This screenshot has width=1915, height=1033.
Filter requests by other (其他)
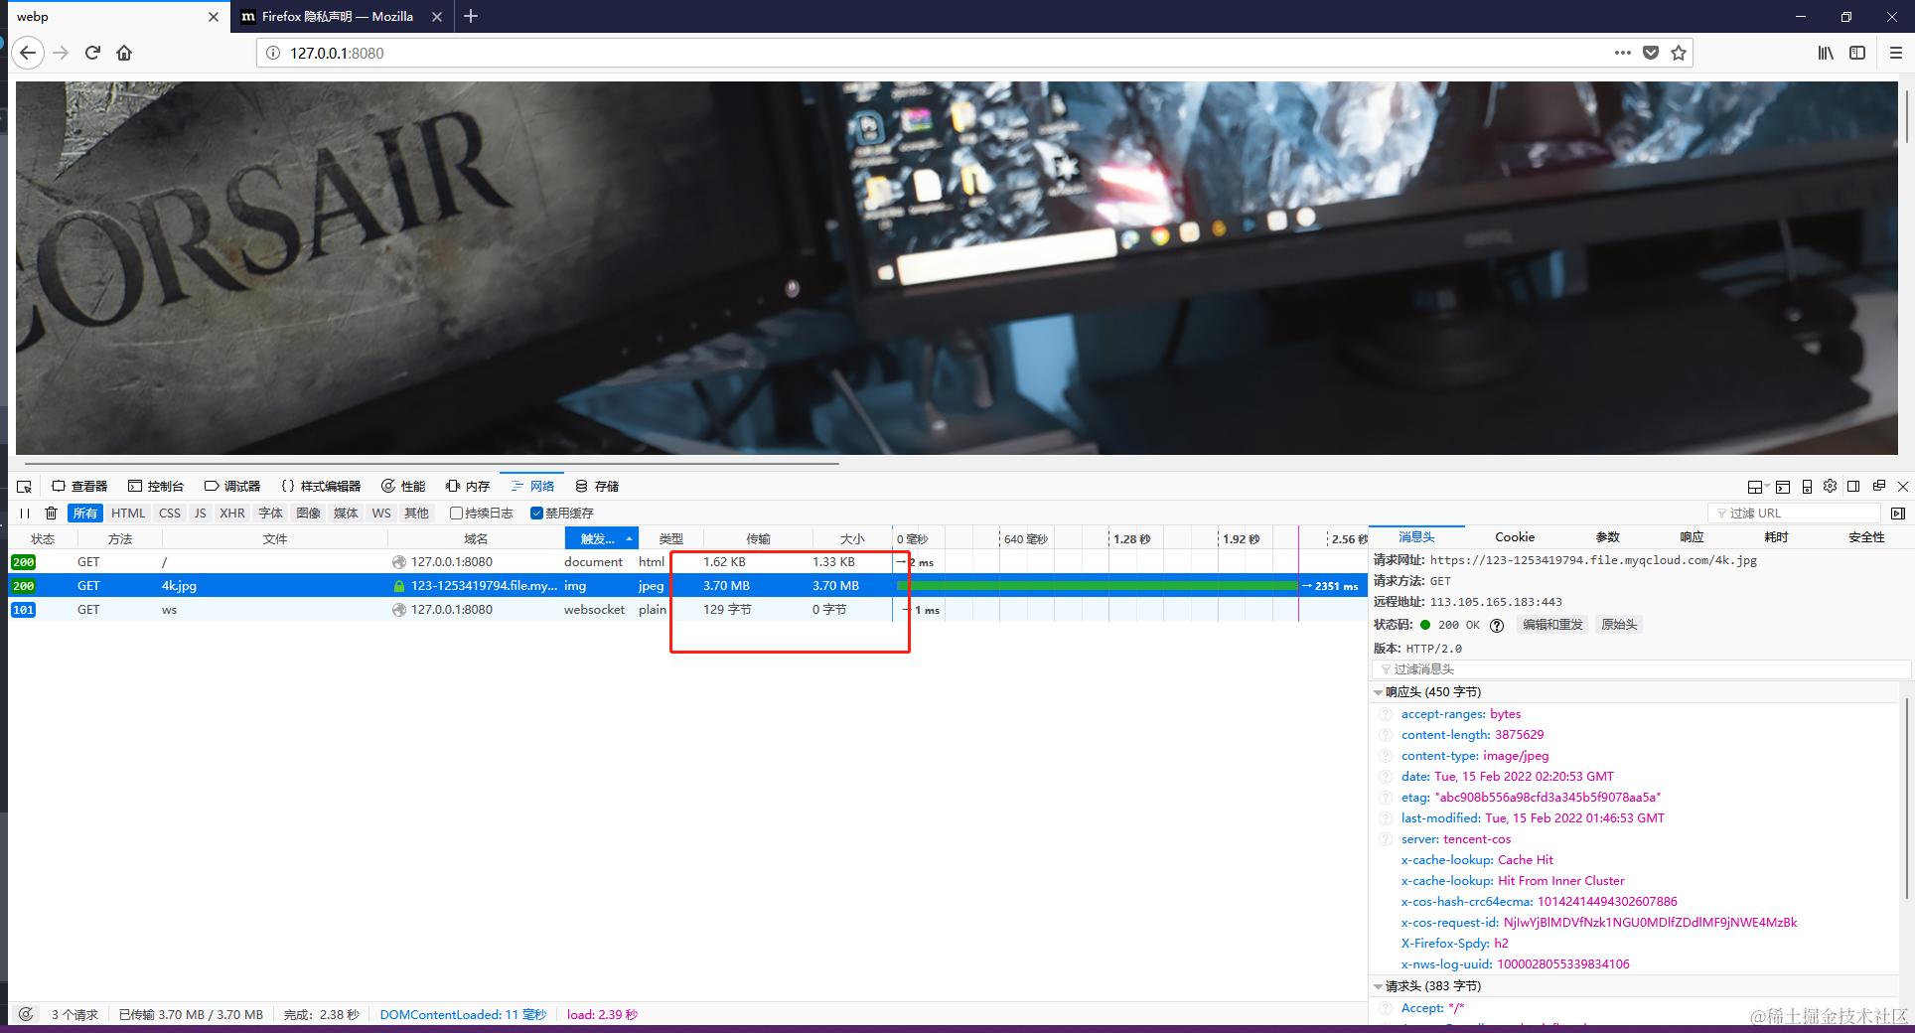coord(417,514)
